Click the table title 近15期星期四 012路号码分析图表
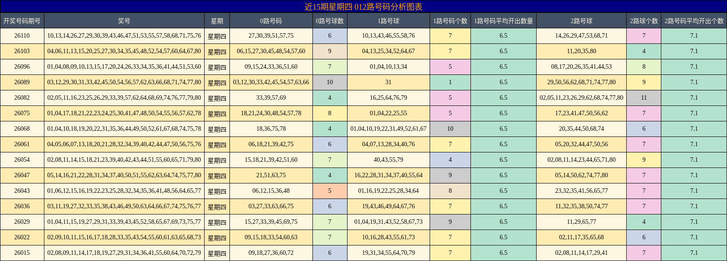The height and width of the screenshot is (261, 727). point(363,7)
